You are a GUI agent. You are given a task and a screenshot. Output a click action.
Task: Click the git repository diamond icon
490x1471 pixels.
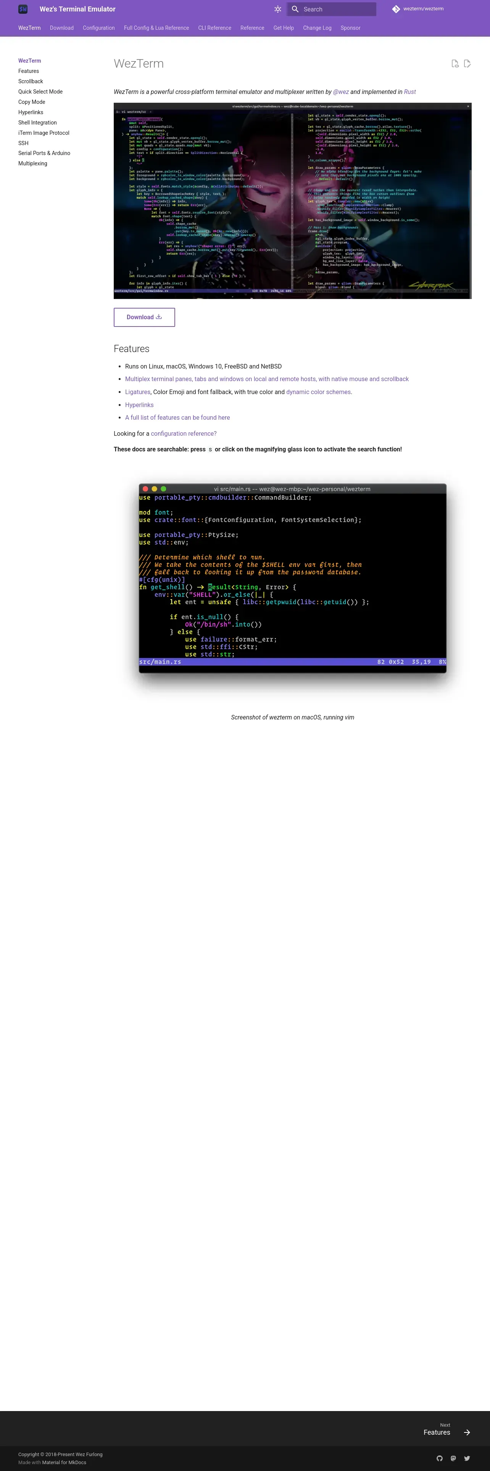tap(396, 9)
